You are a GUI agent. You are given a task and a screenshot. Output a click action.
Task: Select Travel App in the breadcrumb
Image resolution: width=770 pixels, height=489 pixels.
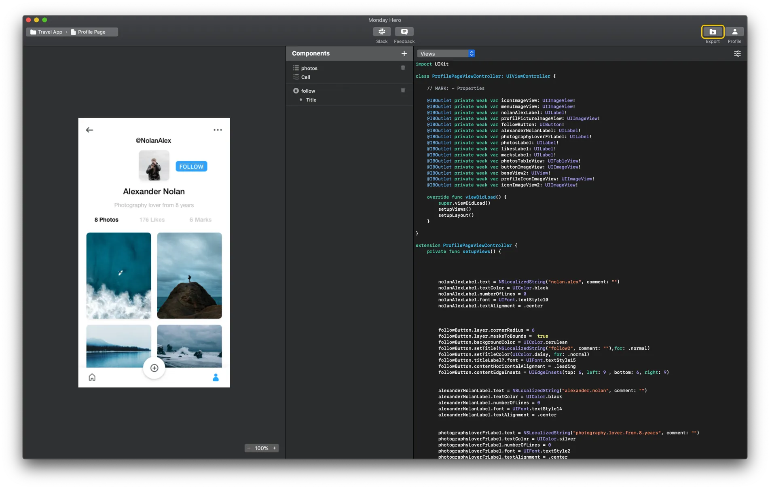pos(46,32)
